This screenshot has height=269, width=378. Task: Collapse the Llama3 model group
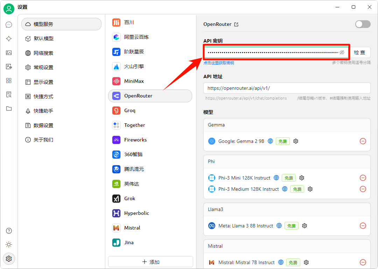point(287,209)
